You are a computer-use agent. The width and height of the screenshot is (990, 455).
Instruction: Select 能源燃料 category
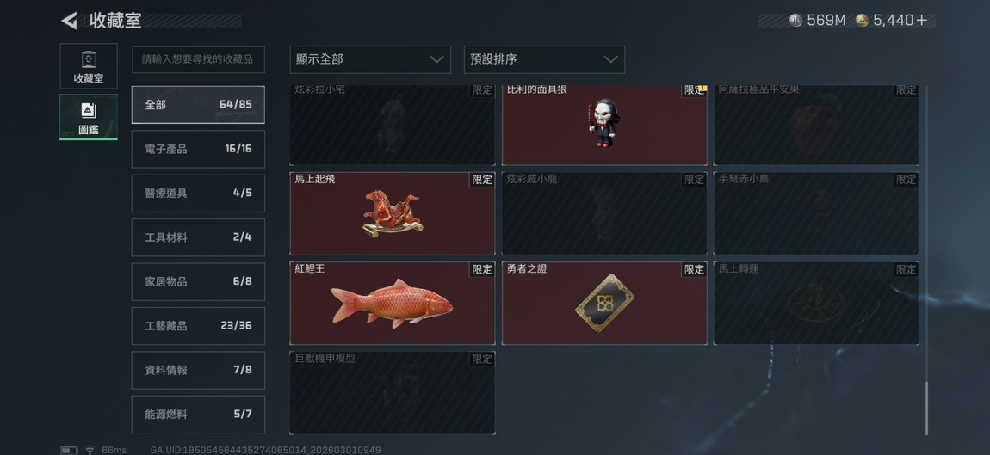pyautogui.click(x=198, y=414)
